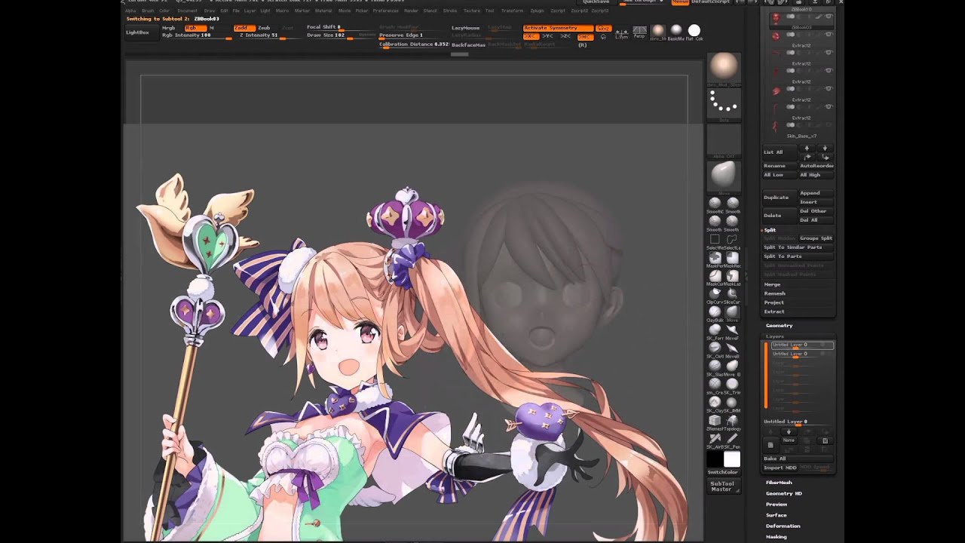Viewport: 965px width, 543px height.
Task: Expand the FiberMesh subpalette
Action: pyautogui.click(x=779, y=483)
